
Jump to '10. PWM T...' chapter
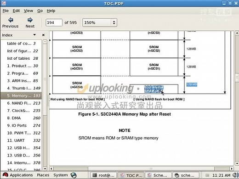point(21,133)
